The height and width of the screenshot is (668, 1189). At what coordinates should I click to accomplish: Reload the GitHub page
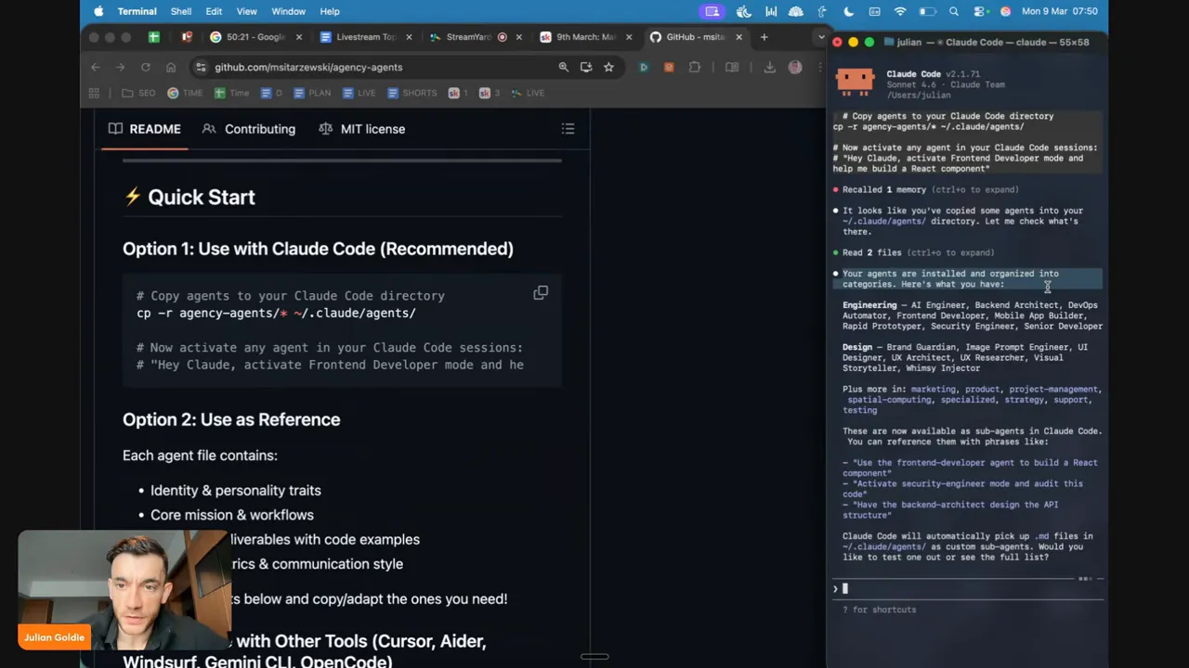146,67
